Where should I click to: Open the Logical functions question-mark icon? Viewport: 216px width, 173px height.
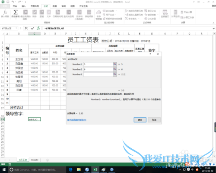pyautogui.click(x=41, y=14)
